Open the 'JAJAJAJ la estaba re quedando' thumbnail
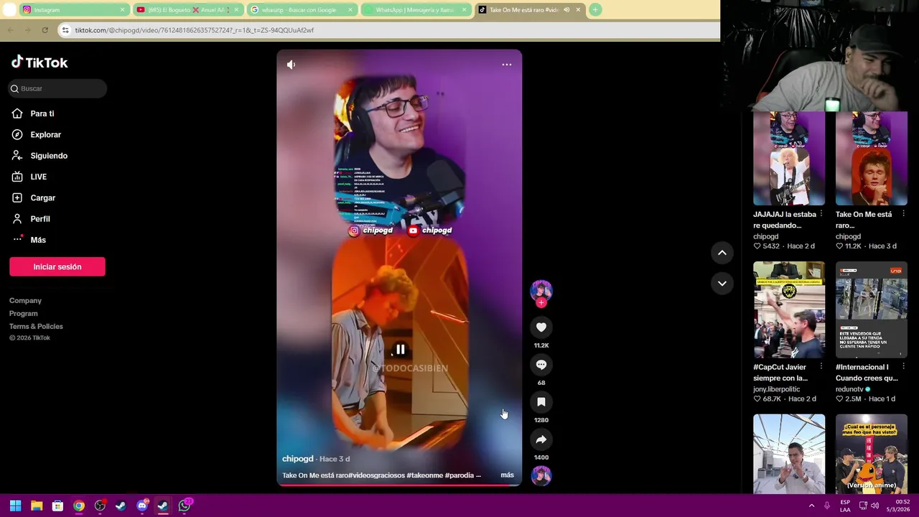919x517 pixels. click(x=789, y=158)
